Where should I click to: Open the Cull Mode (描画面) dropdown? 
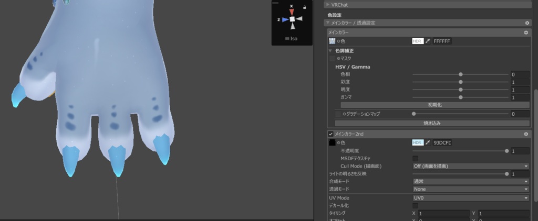pos(471,166)
